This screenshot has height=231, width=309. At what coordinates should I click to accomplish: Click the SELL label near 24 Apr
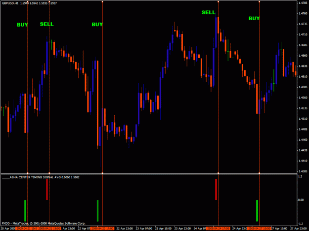point(208,13)
